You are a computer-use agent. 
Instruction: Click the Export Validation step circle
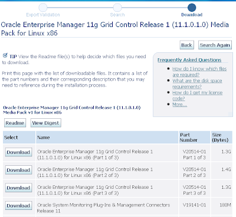[x=43, y=8]
